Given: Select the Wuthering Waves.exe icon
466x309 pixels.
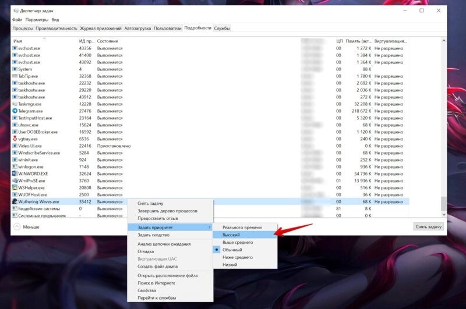Looking at the screenshot, I should (15, 201).
